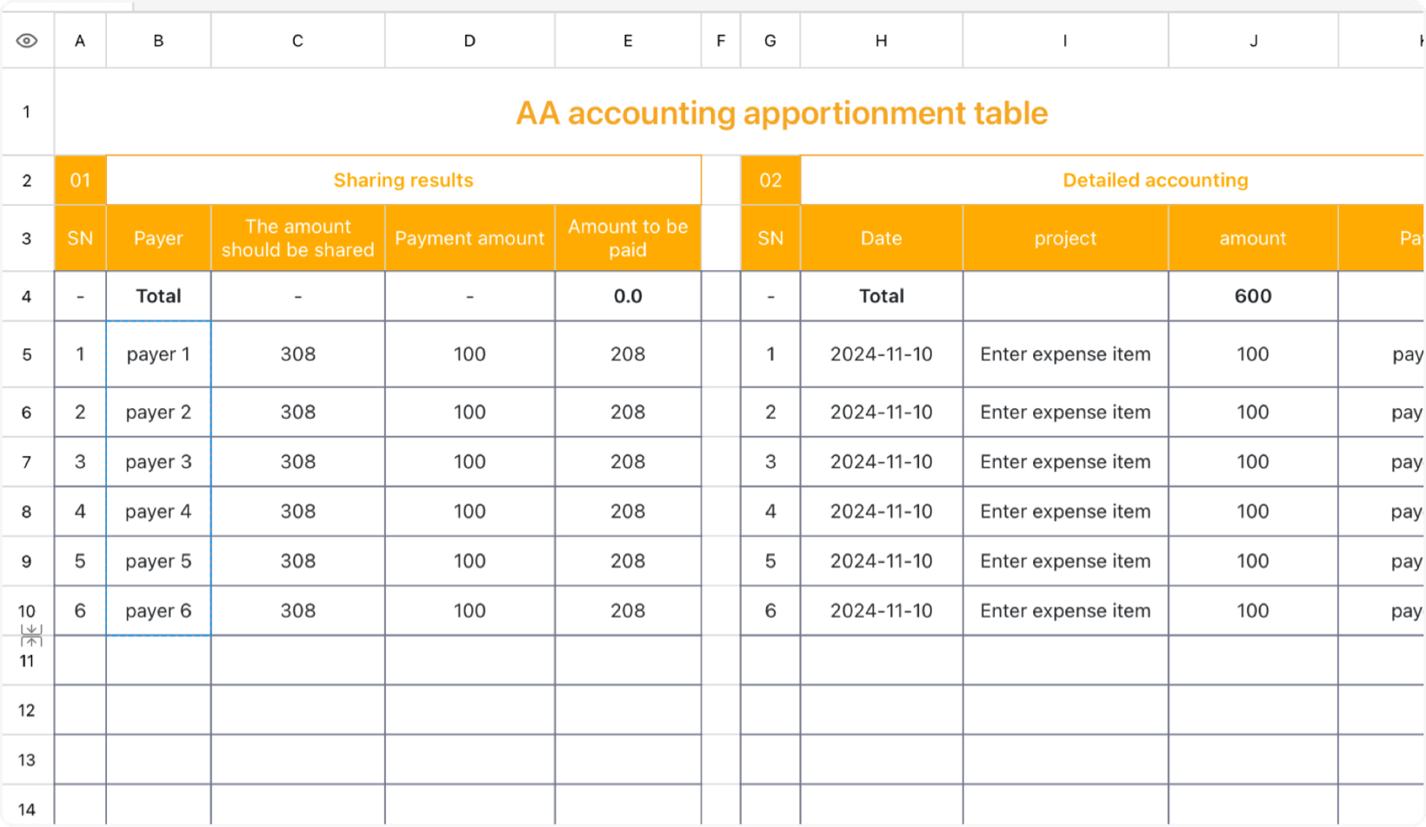The width and height of the screenshot is (1426, 827).
Task: Click the 'project' column header cell
Action: click(x=1065, y=238)
